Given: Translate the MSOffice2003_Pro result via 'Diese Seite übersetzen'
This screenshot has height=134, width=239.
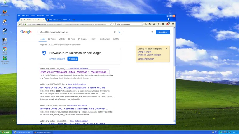Looking at the screenshot, I should [77, 84].
